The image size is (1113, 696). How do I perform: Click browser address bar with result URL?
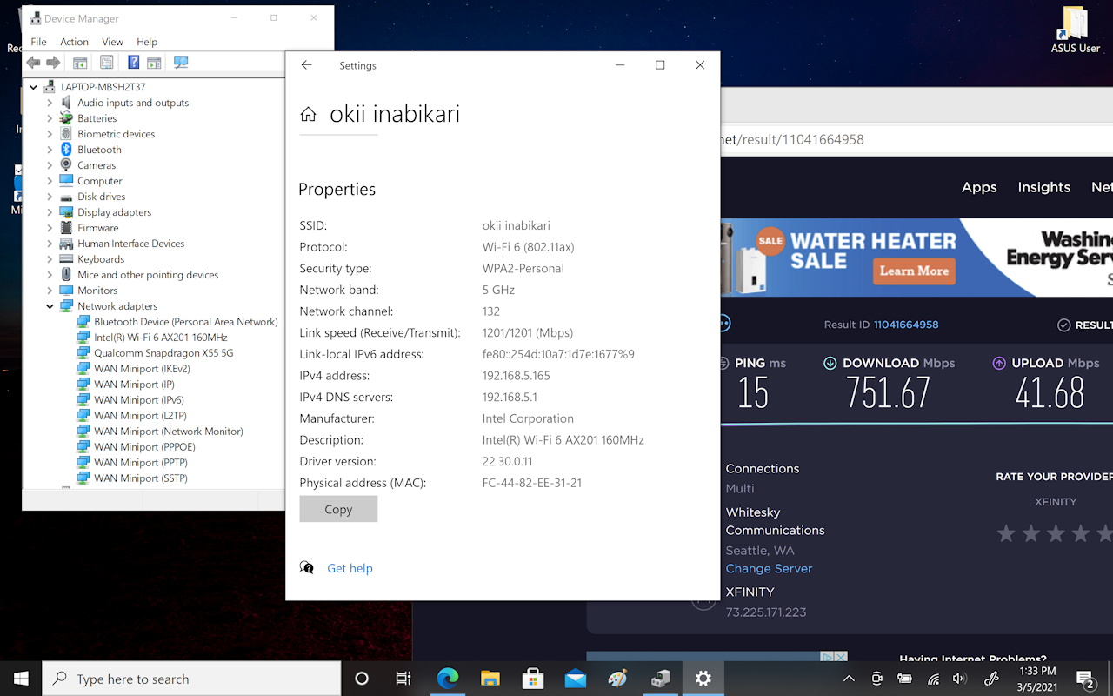(916, 139)
